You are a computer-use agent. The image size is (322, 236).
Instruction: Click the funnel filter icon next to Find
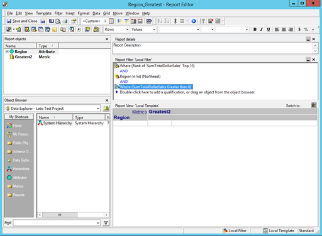[x=106, y=223]
